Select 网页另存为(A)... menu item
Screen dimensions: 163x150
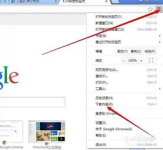point(125,70)
